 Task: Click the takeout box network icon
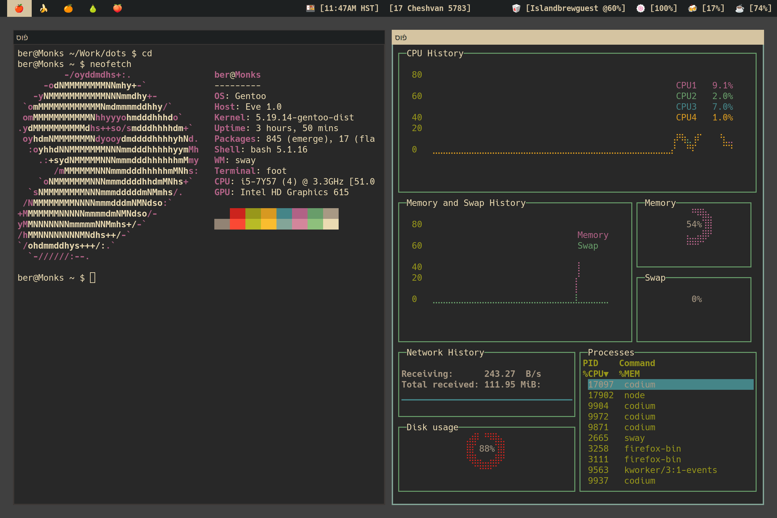coord(516,8)
